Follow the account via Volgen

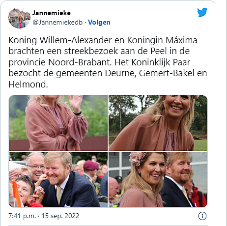[99, 23]
